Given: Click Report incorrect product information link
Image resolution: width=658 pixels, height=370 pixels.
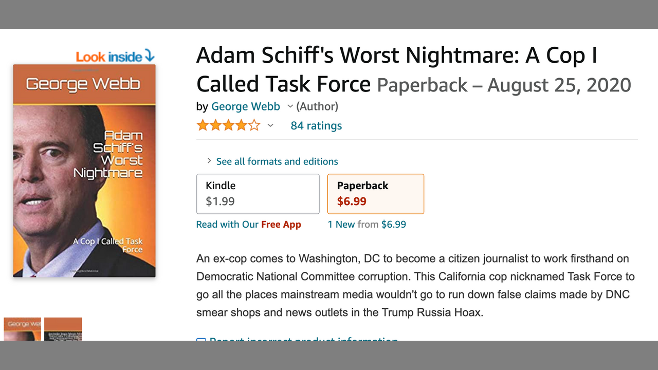Looking at the screenshot, I should [x=303, y=339].
